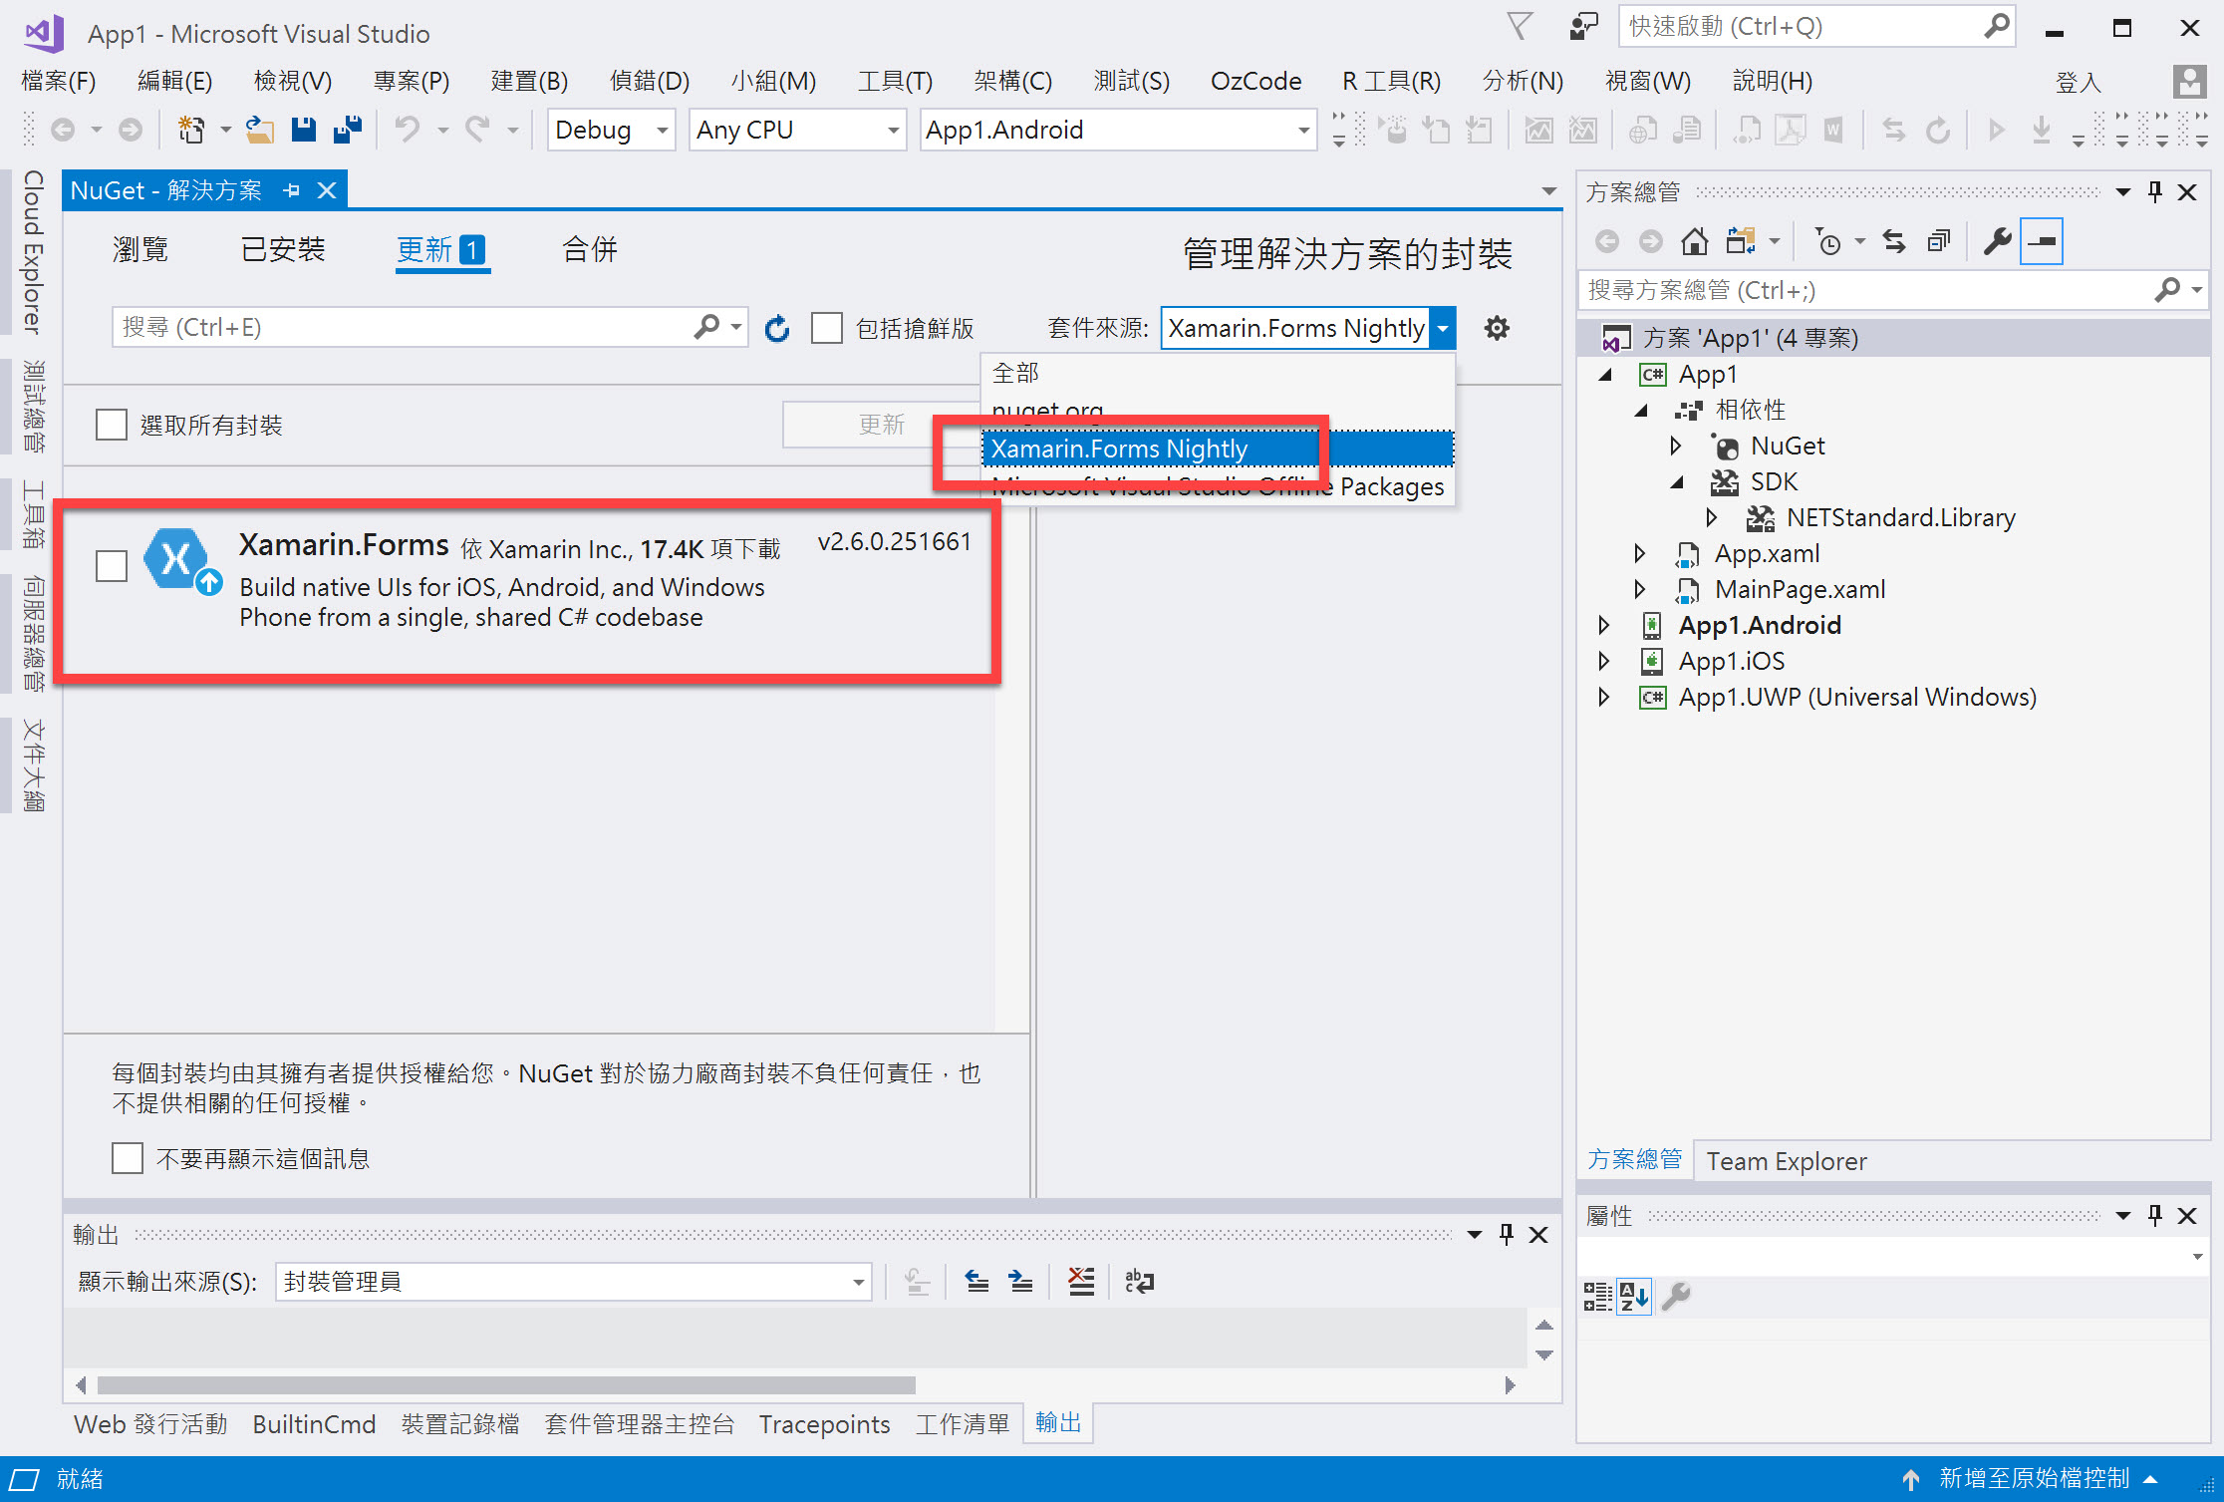
Task: Refresh the NuGet package list
Action: point(777,328)
